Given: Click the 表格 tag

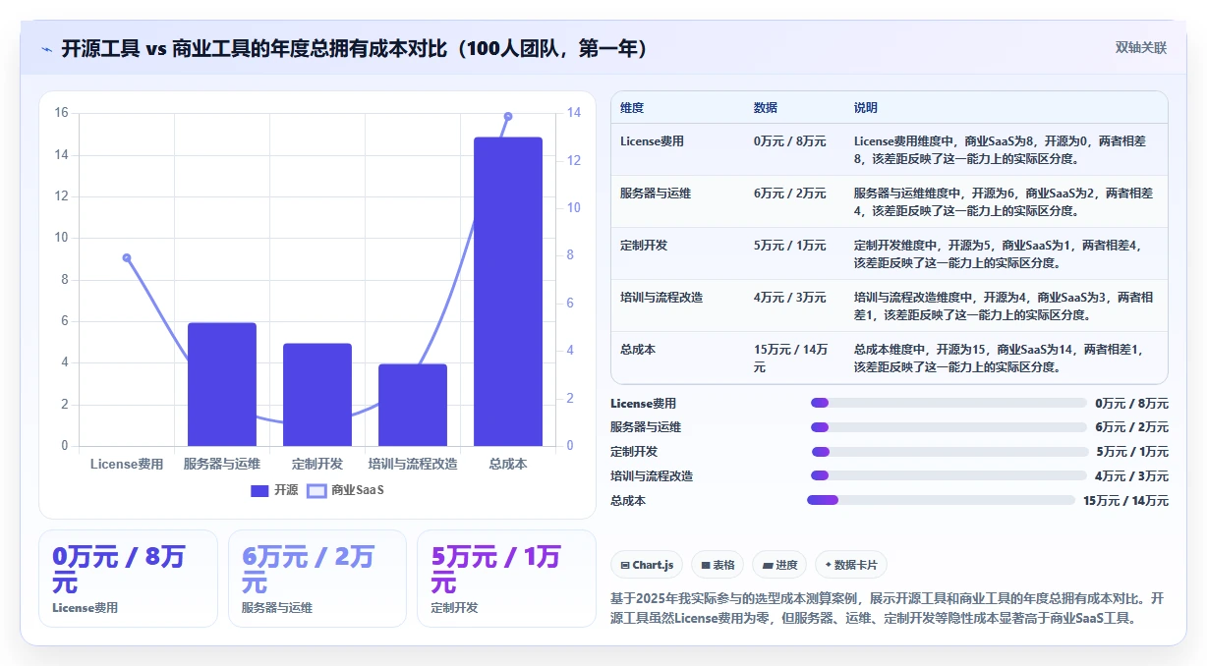Looking at the screenshot, I should (x=718, y=565).
